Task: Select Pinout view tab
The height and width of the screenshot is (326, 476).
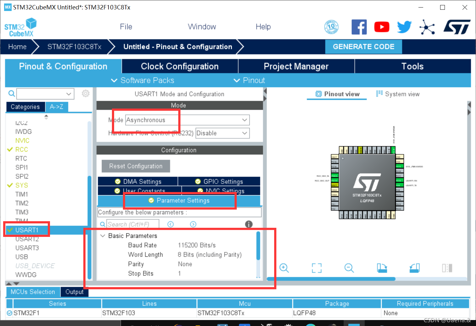Action: tap(337, 94)
